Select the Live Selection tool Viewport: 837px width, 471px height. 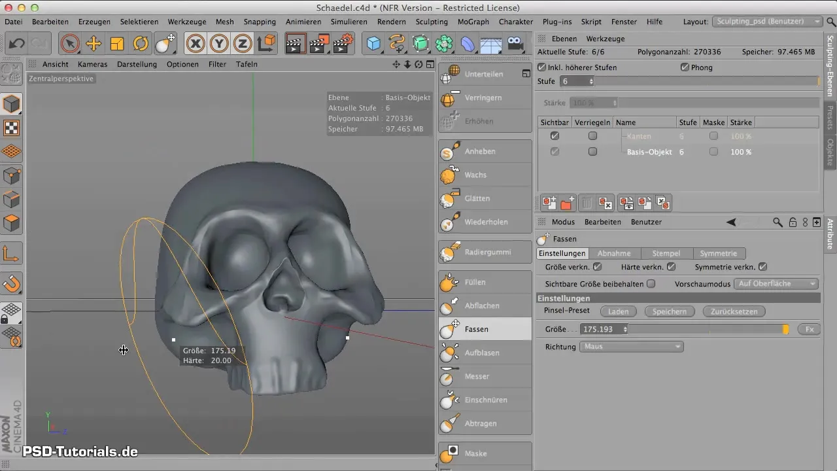[70, 44]
